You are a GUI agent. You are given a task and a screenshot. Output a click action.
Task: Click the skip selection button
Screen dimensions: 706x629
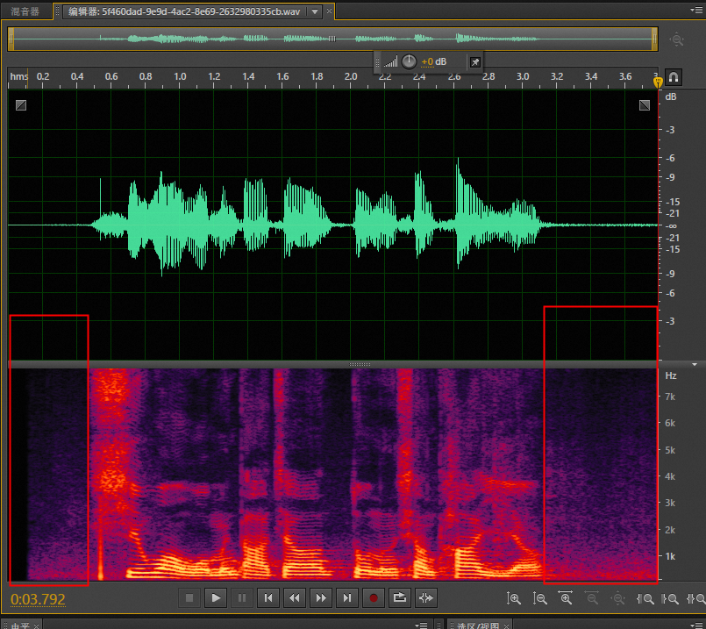coord(426,598)
